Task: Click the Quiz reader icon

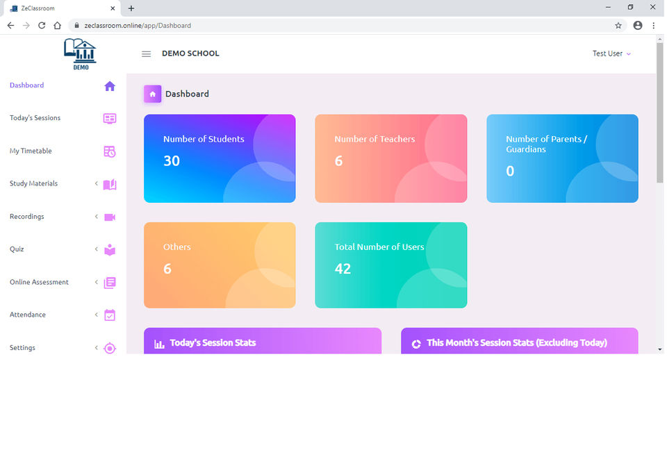Action: point(110,250)
